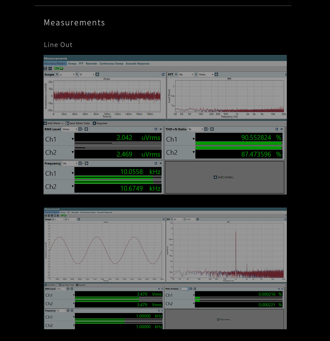Open Scope settings gear in the noise-floor screenshot
The width and height of the screenshot is (330, 341).
[x=97, y=74]
